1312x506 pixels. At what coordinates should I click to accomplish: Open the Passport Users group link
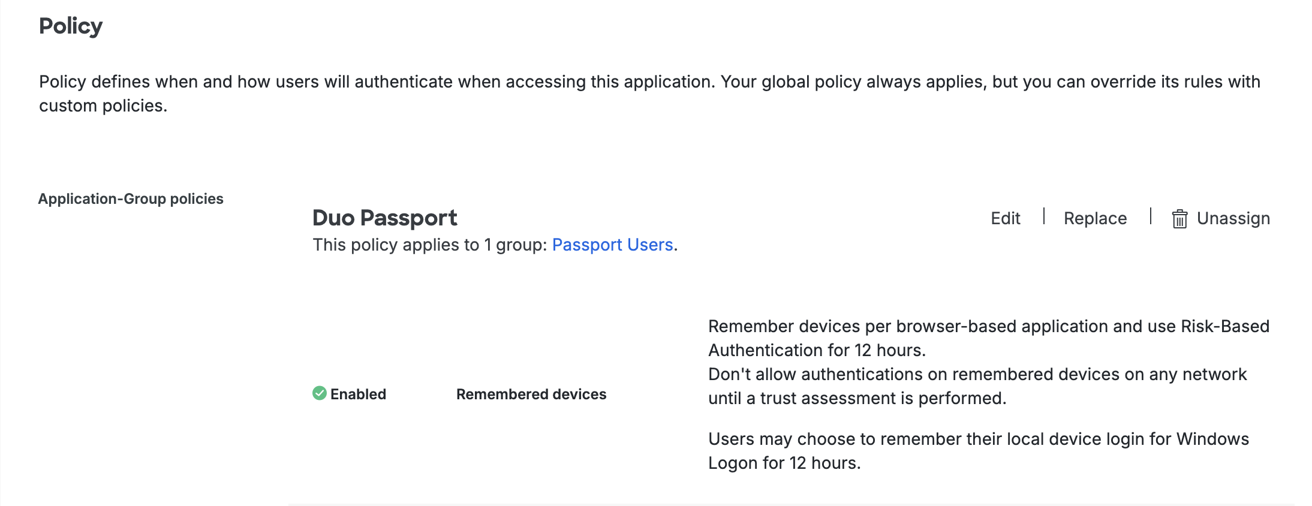coord(612,245)
